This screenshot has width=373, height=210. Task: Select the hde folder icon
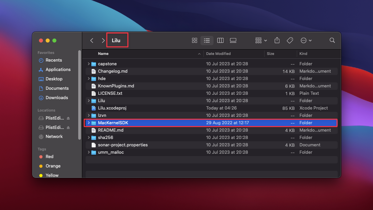point(93,79)
